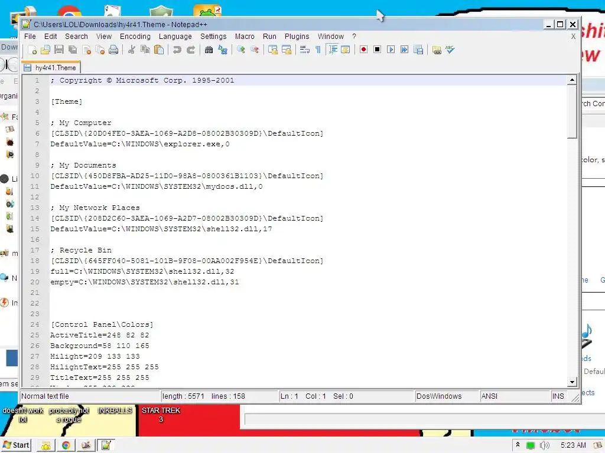Click the Windows Start button
The image size is (605, 453).
click(x=16, y=445)
